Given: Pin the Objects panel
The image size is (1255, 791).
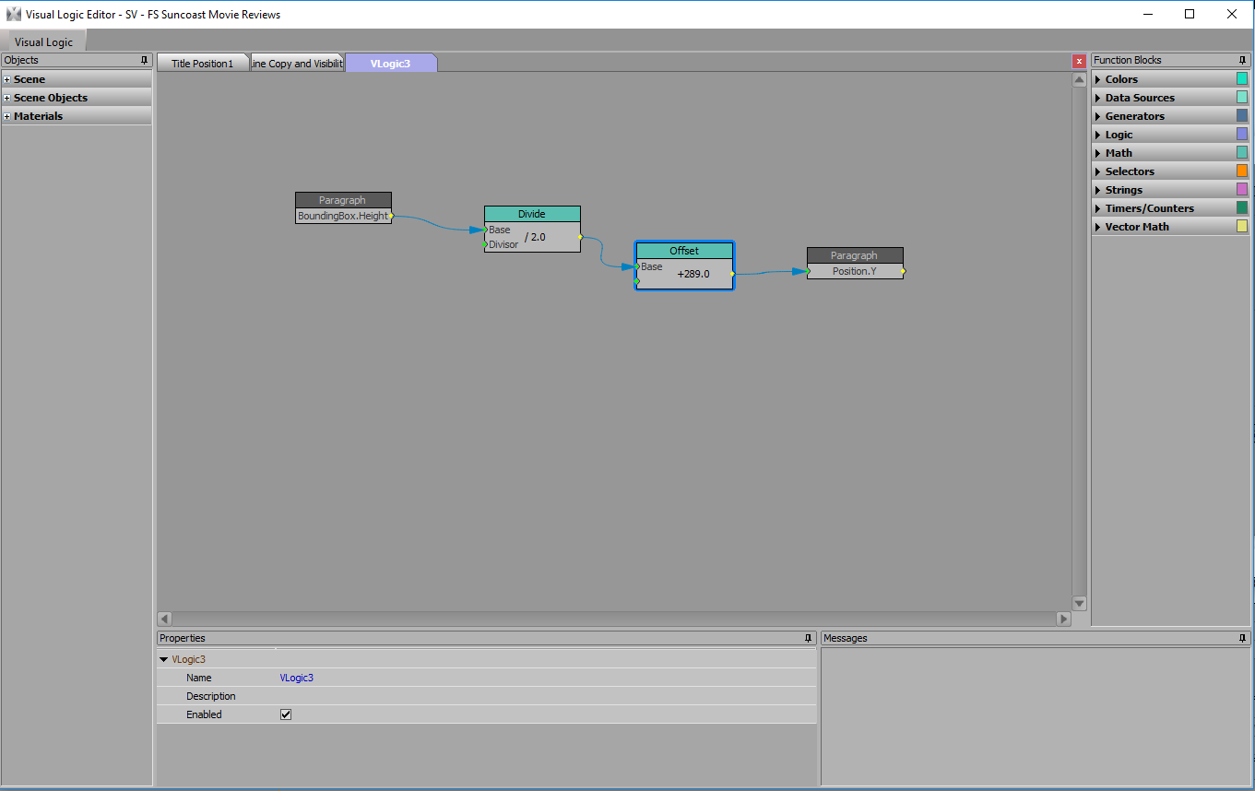Looking at the screenshot, I should (144, 60).
